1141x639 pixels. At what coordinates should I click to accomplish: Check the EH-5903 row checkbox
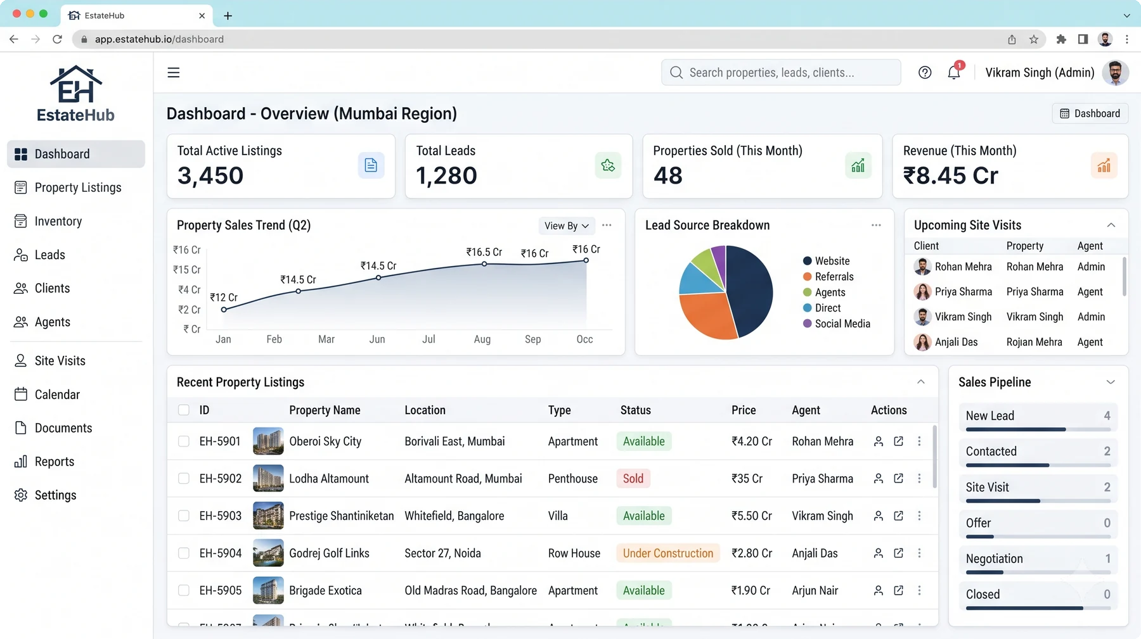pos(184,516)
